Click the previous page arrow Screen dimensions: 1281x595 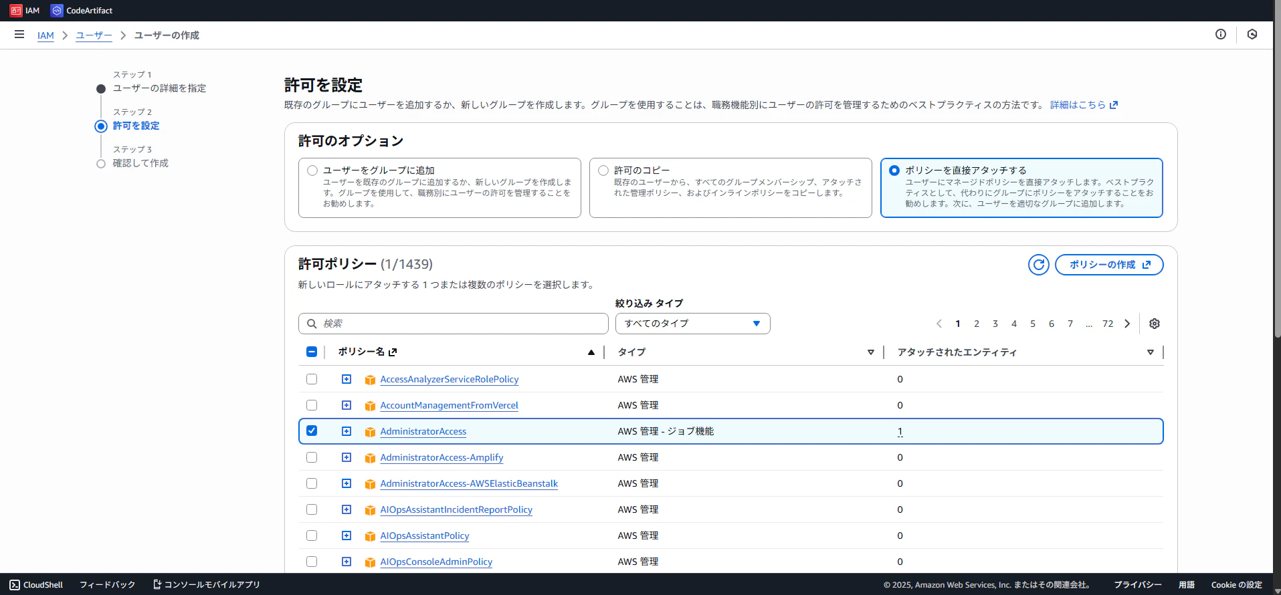pos(939,324)
